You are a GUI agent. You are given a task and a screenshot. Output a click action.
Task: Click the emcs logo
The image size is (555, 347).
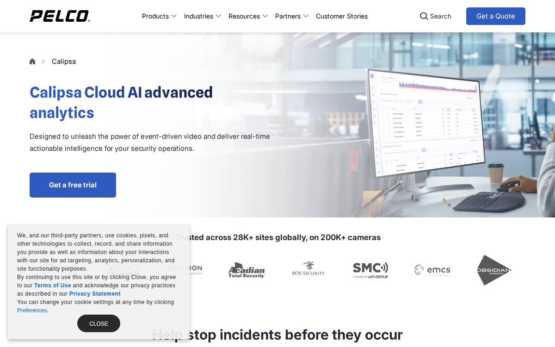pyautogui.click(x=432, y=270)
